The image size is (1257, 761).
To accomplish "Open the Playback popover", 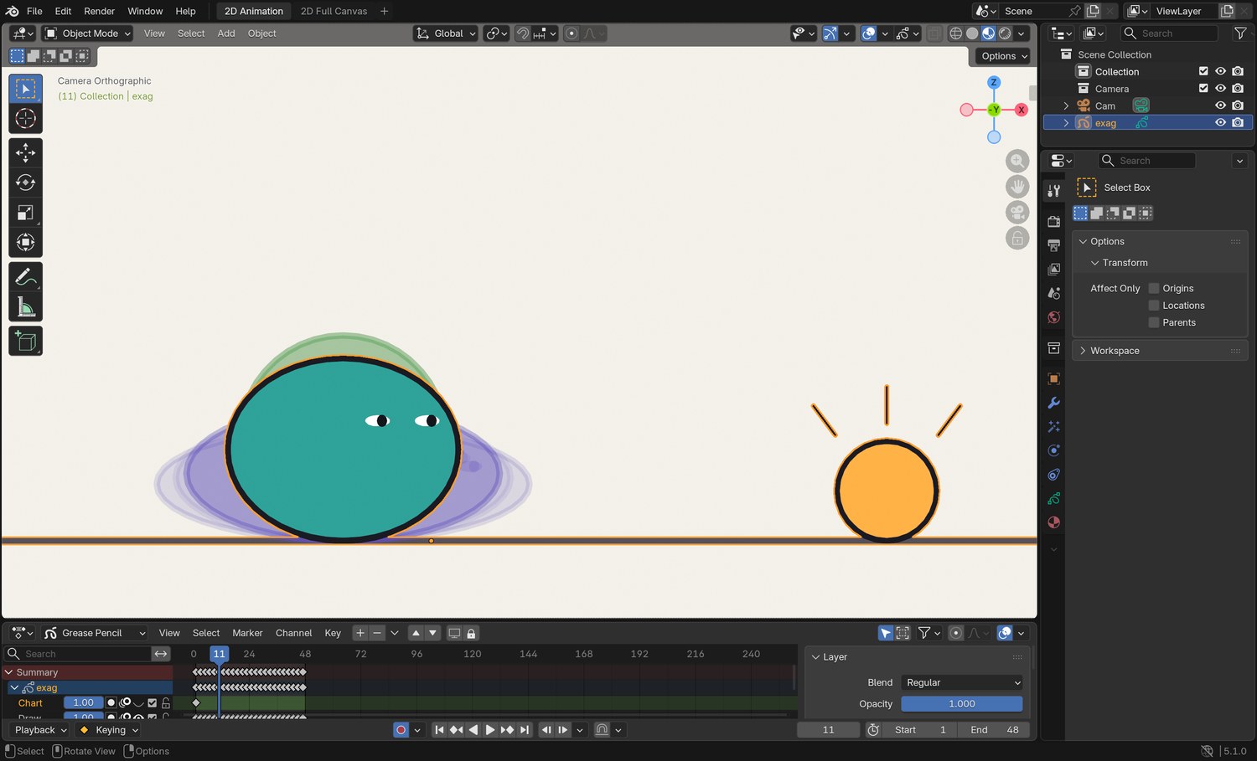I will point(40,730).
